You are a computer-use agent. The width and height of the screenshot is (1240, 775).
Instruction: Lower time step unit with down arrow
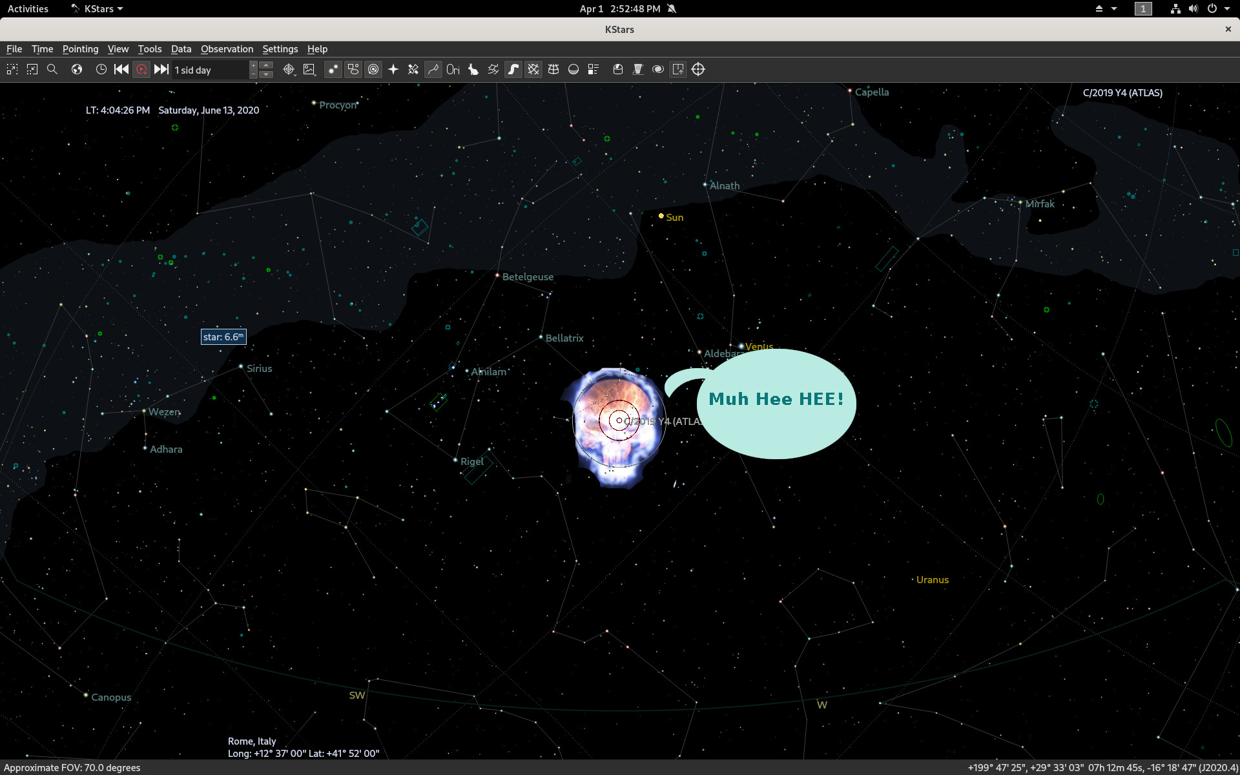pos(266,74)
